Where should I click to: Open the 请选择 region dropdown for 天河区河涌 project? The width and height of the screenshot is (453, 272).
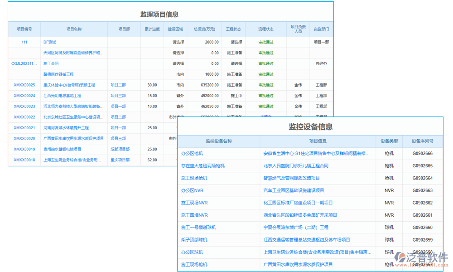(179, 53)
